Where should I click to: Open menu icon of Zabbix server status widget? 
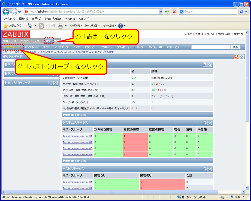(x=205, y=65)
